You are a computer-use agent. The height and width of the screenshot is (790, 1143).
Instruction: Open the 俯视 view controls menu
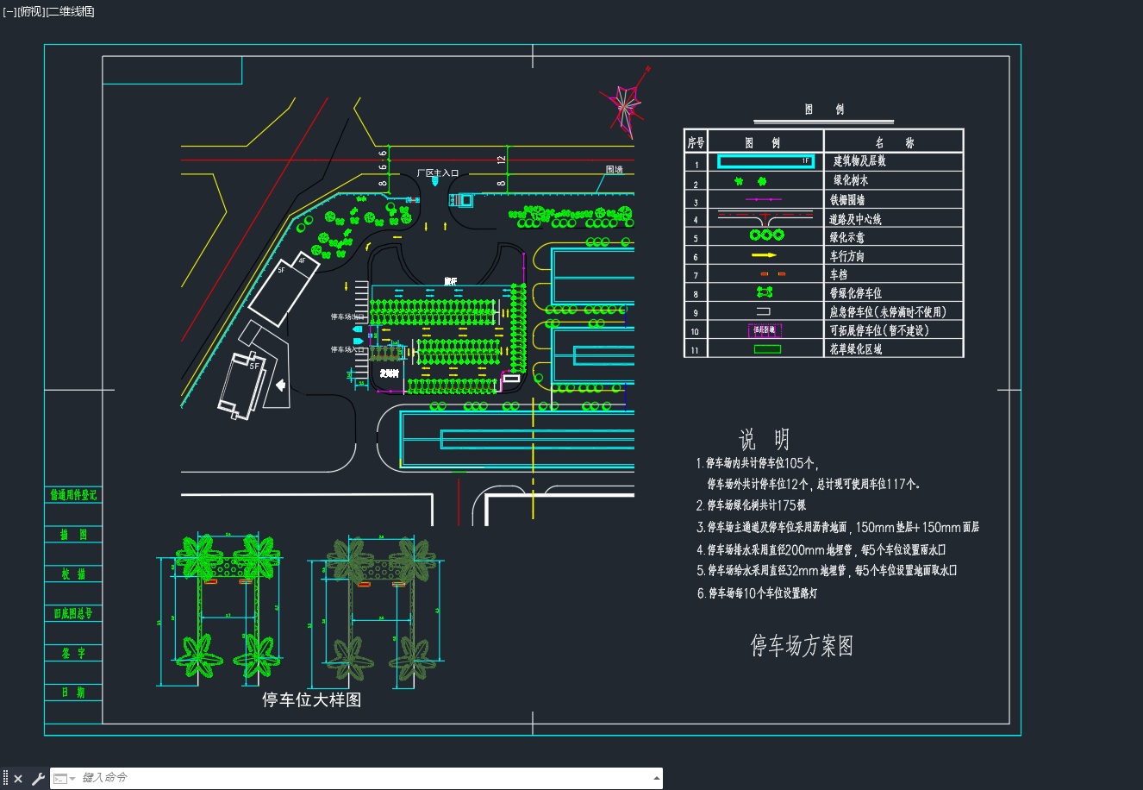[x=31, y=11]
